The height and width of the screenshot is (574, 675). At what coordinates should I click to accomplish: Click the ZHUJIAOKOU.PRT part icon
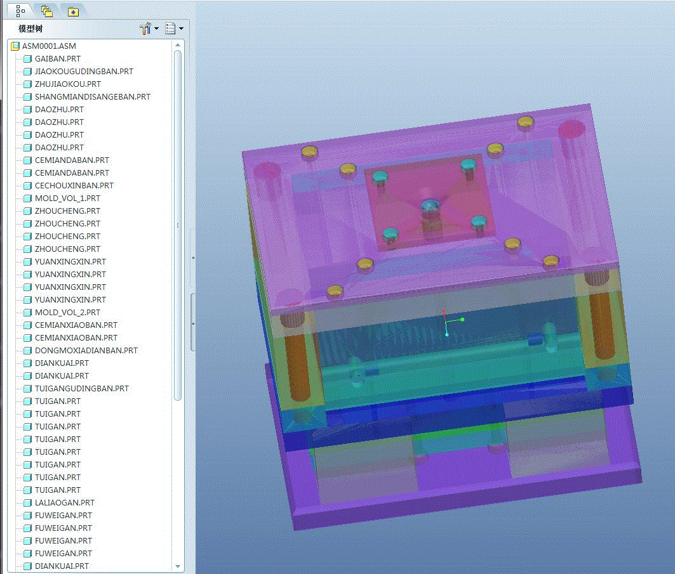(x=27, y=84)
